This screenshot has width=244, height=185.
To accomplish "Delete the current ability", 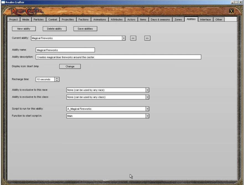I will point(55,29).
